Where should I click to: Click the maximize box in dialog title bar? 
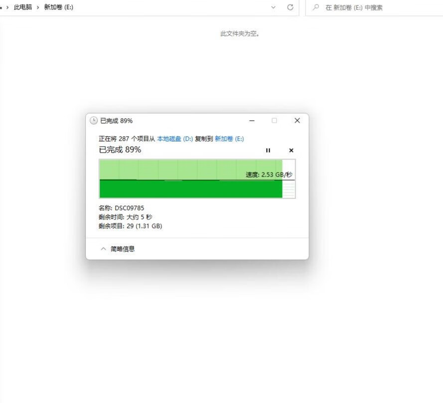(x=274, y=121)
